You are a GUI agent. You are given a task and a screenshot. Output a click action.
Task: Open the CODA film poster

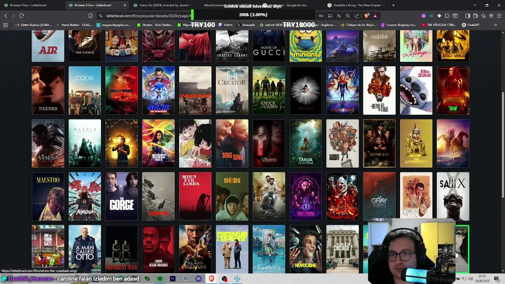click(85, 90)
